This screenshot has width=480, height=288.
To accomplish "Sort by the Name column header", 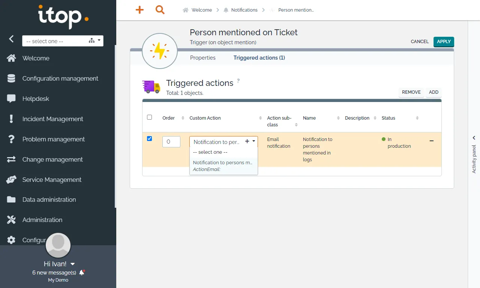I will (x=321, y=118).
